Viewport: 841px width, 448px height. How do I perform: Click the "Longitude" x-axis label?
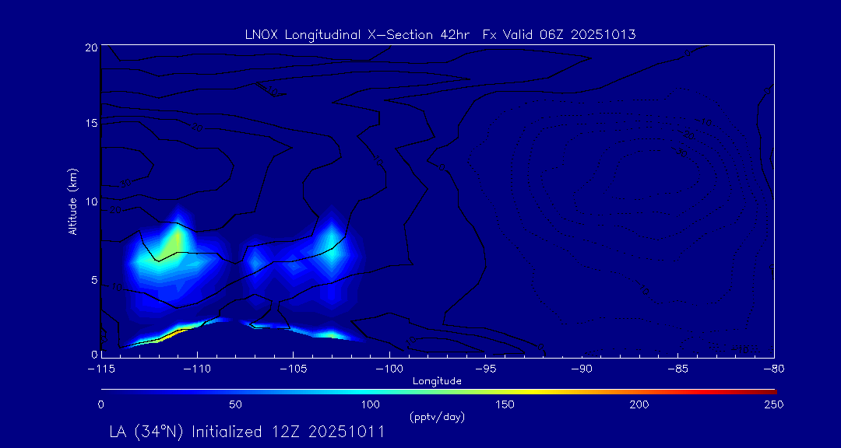(x=437, y=381)
